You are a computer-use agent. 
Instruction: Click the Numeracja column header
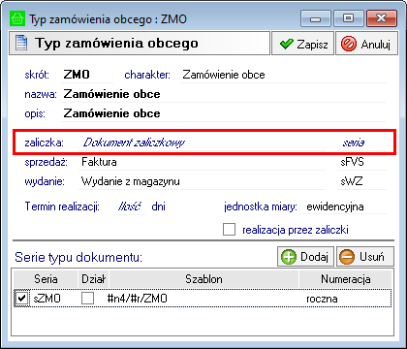(346, 279)
